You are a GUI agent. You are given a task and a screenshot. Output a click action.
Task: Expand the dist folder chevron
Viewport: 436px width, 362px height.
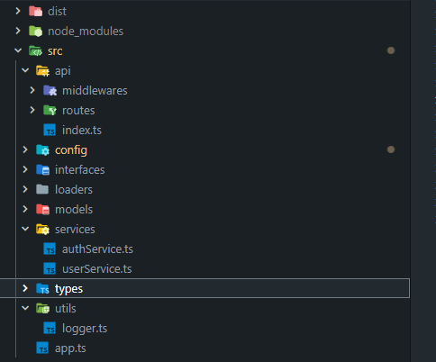[18, 11]
